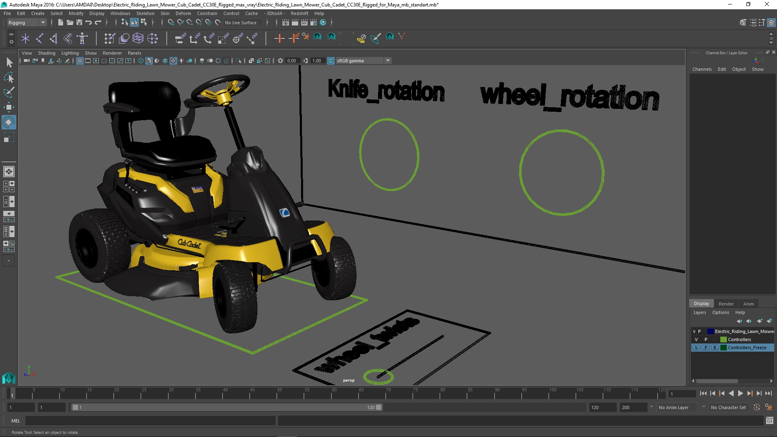Screen dimensions: 777x437
Task: Toggle textured display viewport icon
Action: 173,61
